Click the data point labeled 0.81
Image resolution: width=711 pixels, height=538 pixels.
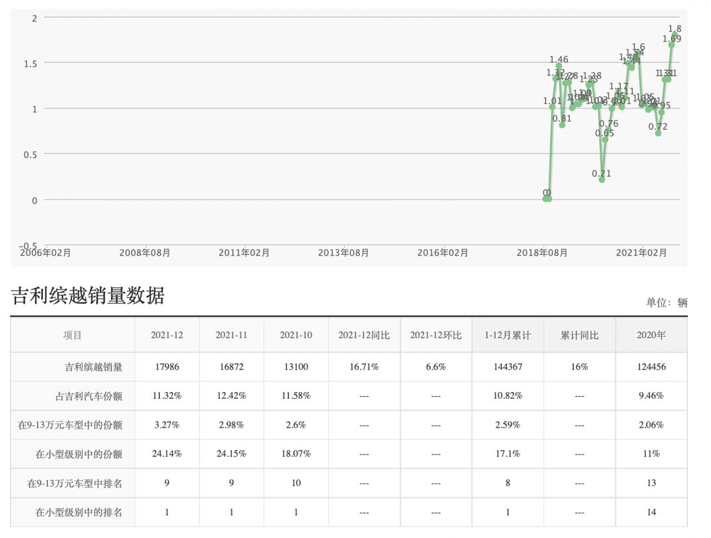tap(561, 126)
